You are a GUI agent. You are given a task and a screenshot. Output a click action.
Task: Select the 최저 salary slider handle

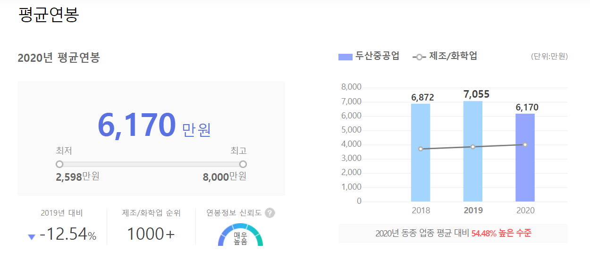tap(59, 164)
